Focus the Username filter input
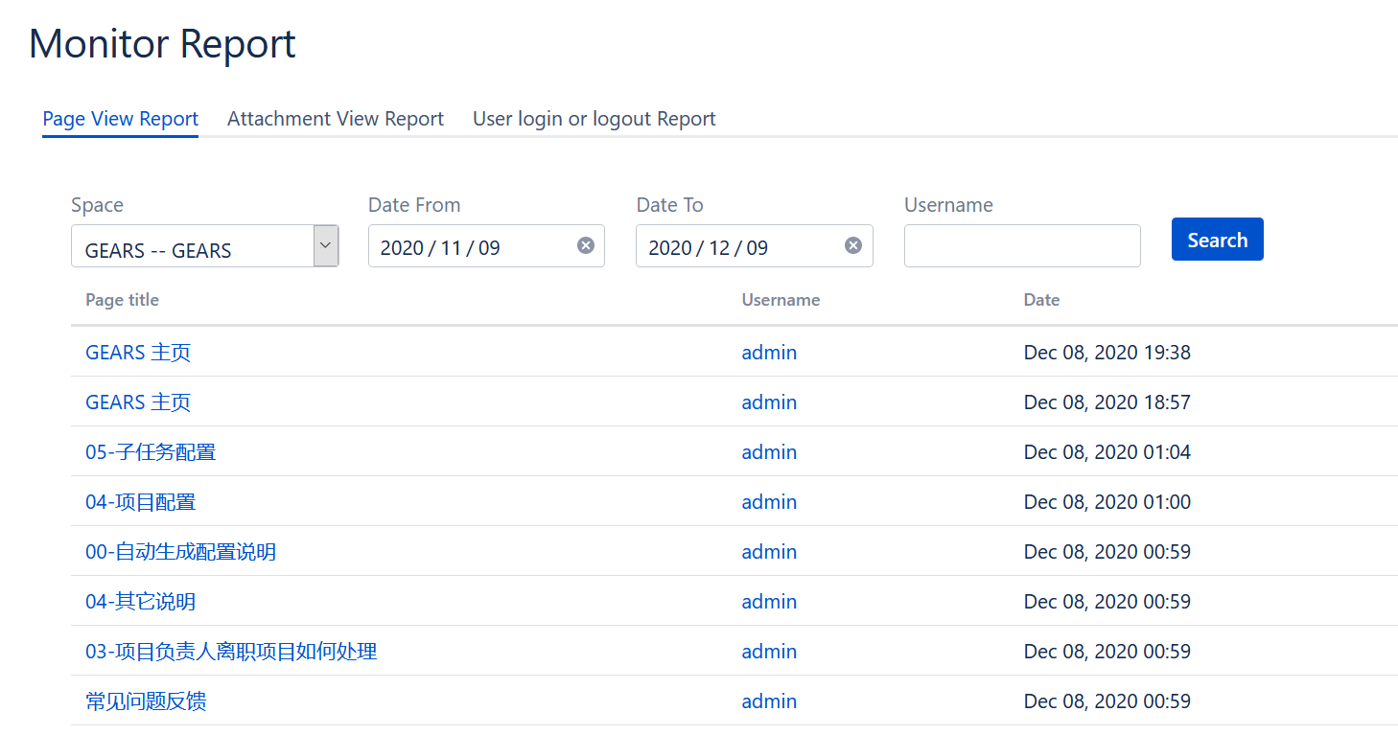Screen dimensions: 1398x735 [1022, 246]
